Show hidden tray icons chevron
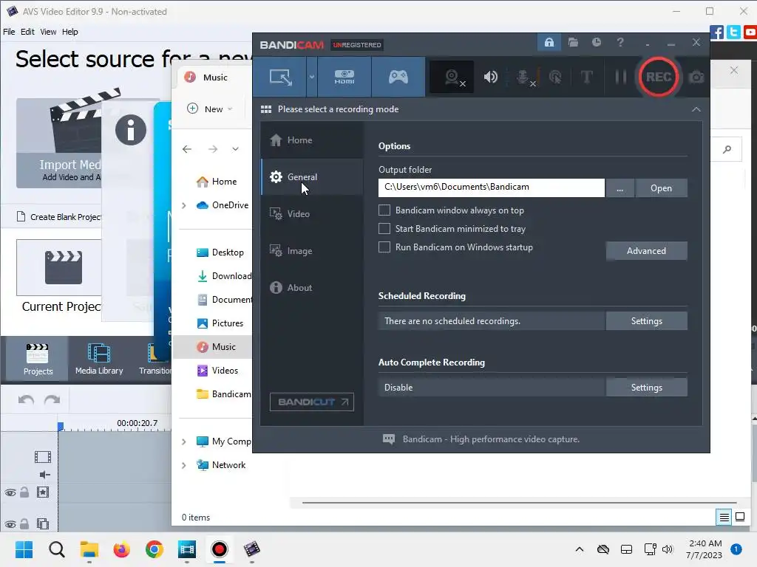757x567 pixels. pos(580,549)
